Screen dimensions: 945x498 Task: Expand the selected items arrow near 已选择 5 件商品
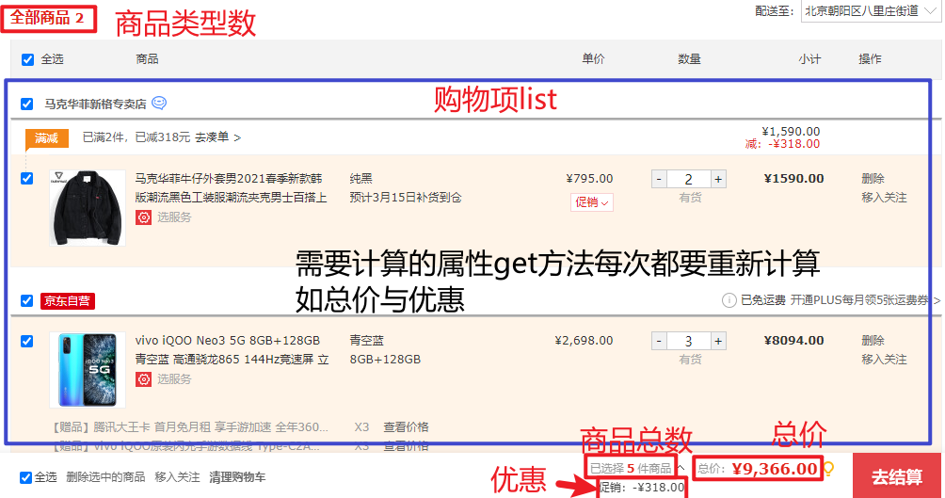(681, 469)
